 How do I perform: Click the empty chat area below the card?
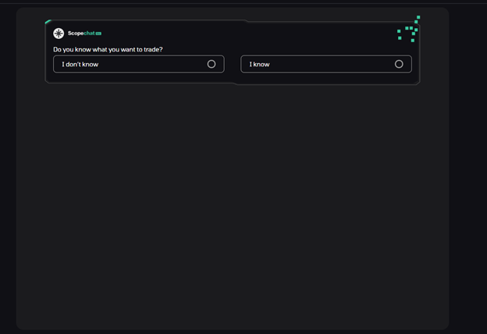pos(233,205)
